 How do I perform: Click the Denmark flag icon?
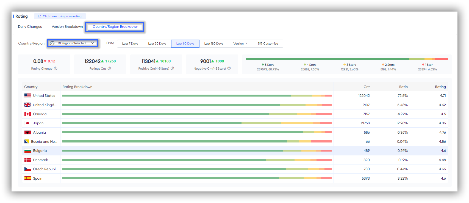27,160
